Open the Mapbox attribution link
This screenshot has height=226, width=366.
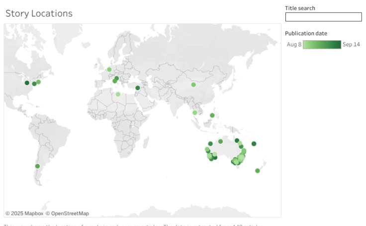24,214
